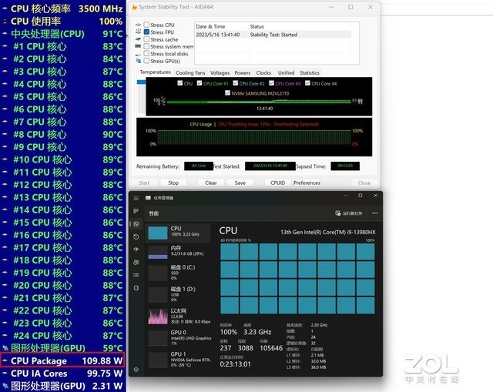Click the Stress CPU processor icon
The image size is (493, 392).
tap(139, 25)
